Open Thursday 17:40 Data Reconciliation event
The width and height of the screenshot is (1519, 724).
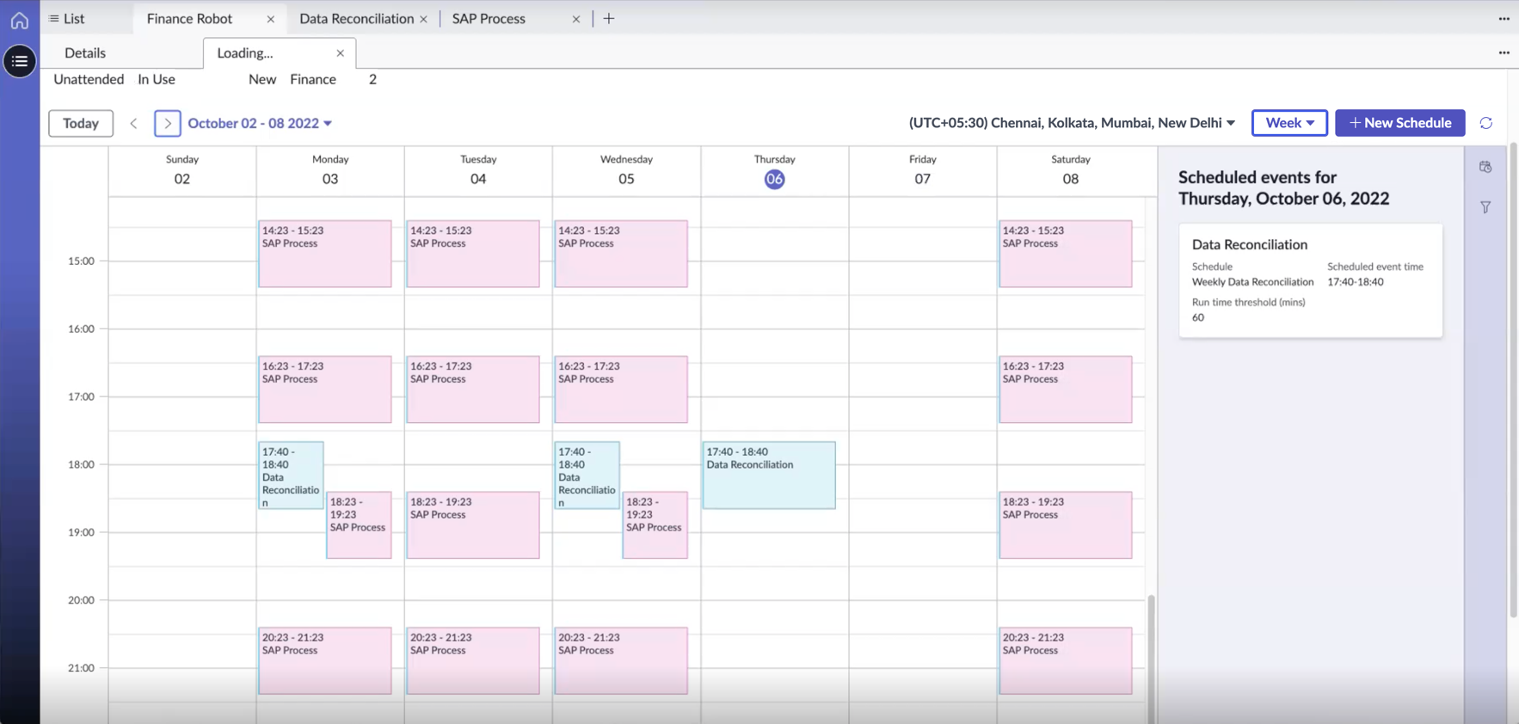pyautogui.click(x=769, y=475)
